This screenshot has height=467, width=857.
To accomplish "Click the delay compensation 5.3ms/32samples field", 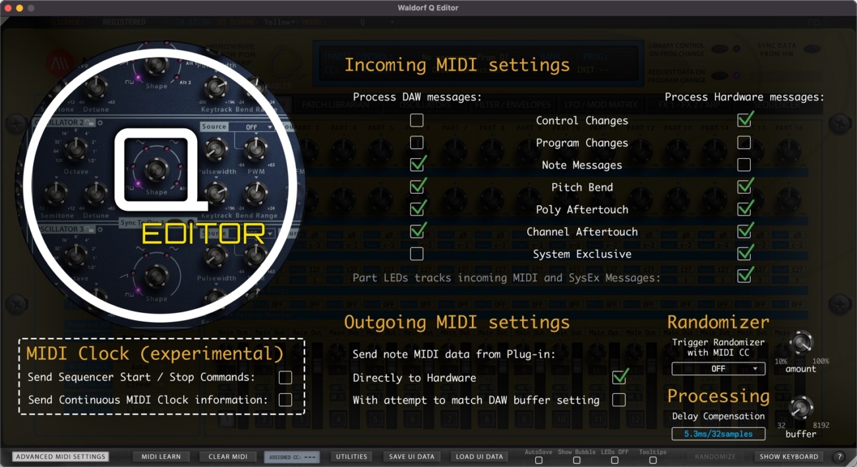I will coord(718,434).
